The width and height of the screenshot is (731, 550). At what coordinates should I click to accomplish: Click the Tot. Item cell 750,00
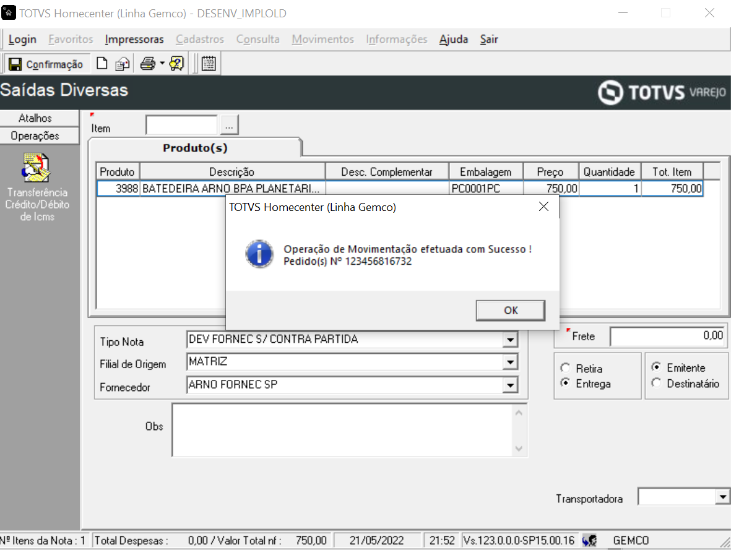coord(672,189)
